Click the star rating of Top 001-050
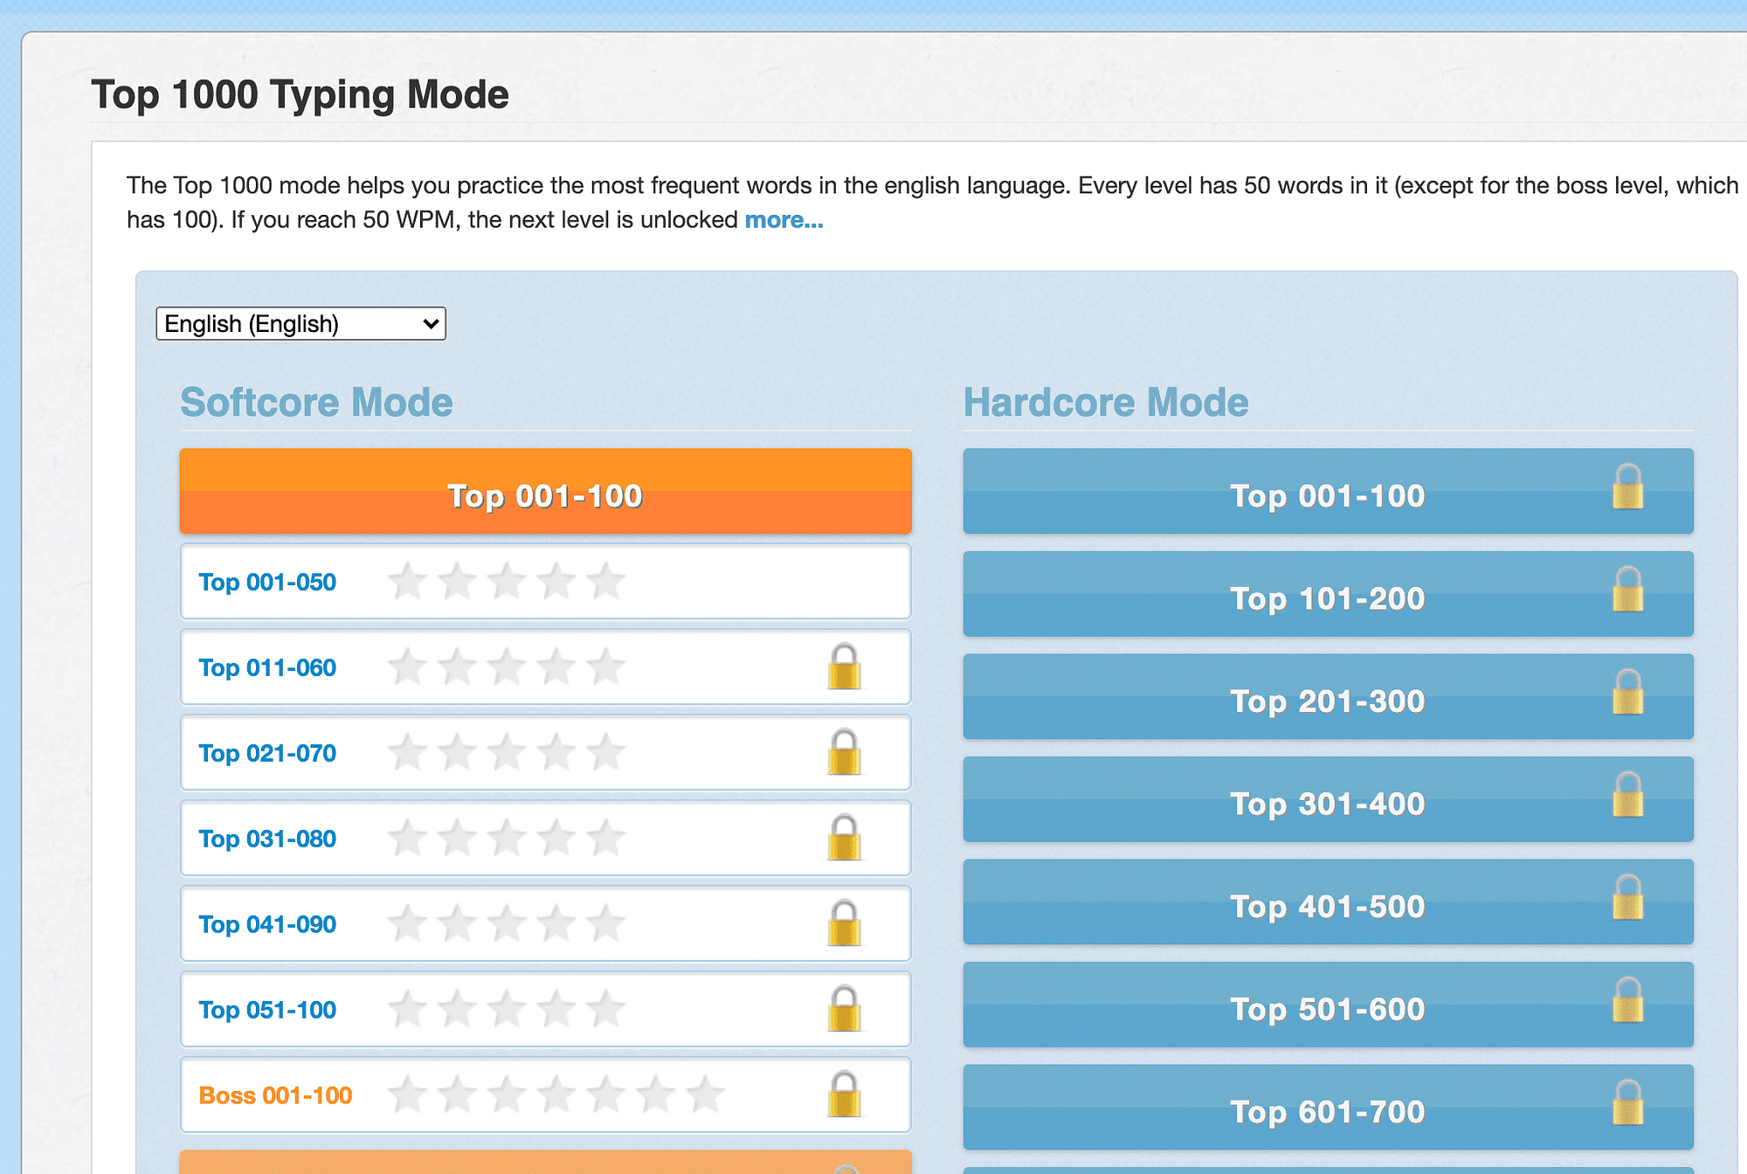Image resolution: width=1747 pixels, height=1174 pixels. click(x=507, y=581)
